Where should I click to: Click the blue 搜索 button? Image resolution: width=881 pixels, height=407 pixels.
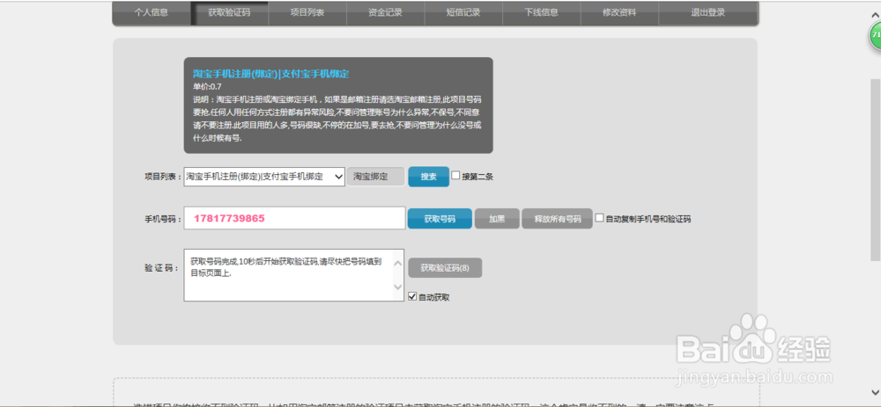point(429,176)
